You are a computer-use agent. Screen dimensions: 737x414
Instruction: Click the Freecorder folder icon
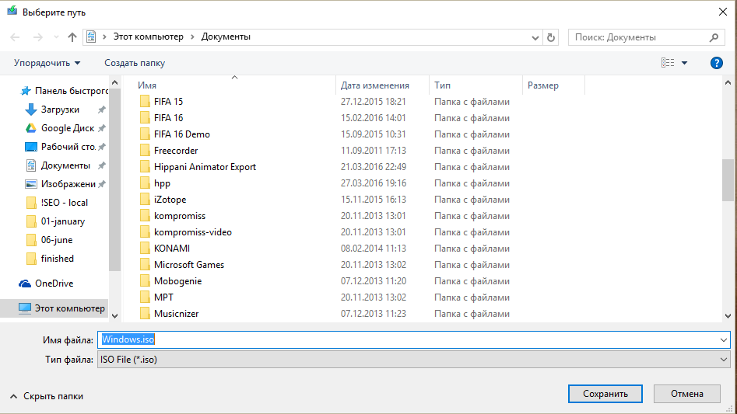pyautogui.click(x=145, y=151)
